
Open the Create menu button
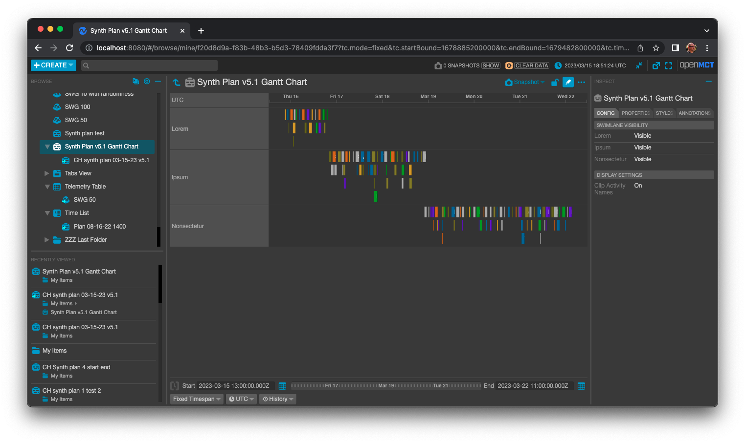53,65
